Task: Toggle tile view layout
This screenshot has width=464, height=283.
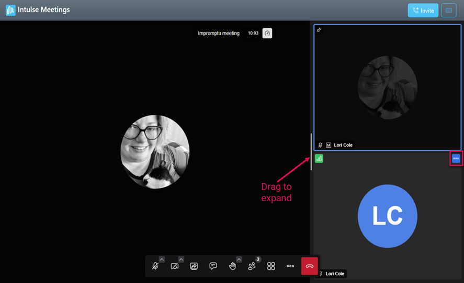Action: (271, 266)
